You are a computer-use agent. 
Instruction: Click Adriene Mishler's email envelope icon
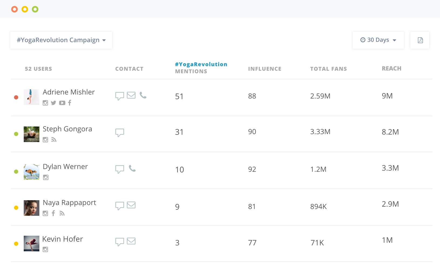(131, 95)
